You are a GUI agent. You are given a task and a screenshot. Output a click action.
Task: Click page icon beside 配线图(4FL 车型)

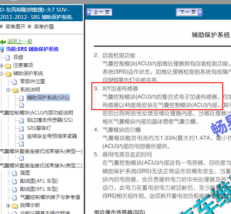point(15,182)
